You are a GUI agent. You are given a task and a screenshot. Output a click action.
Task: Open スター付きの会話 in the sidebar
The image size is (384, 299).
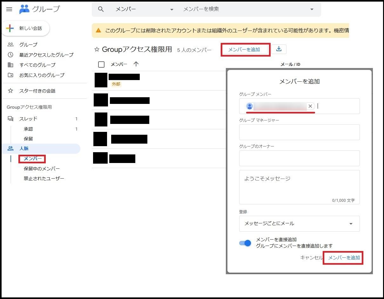tap(37, 91)
